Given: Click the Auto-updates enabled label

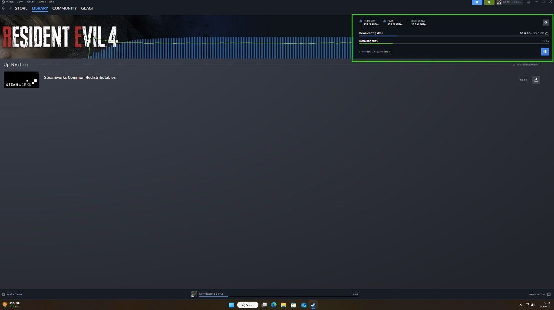Looking at the screenshot, I should pyautogui.click(x=527, y=65).
